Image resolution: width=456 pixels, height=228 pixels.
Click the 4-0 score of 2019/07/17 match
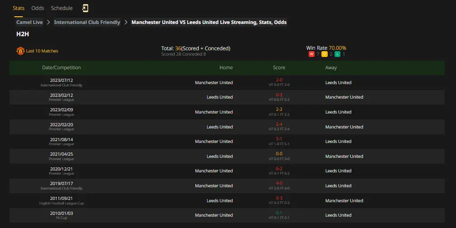tap(279, 183)
